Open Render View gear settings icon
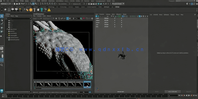This screenshot has width=198, height=99. coord(92,18)
